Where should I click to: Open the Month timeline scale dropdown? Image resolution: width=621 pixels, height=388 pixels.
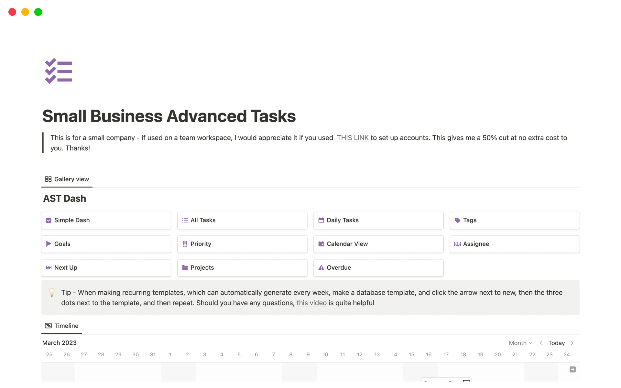(x=520, y=343)
